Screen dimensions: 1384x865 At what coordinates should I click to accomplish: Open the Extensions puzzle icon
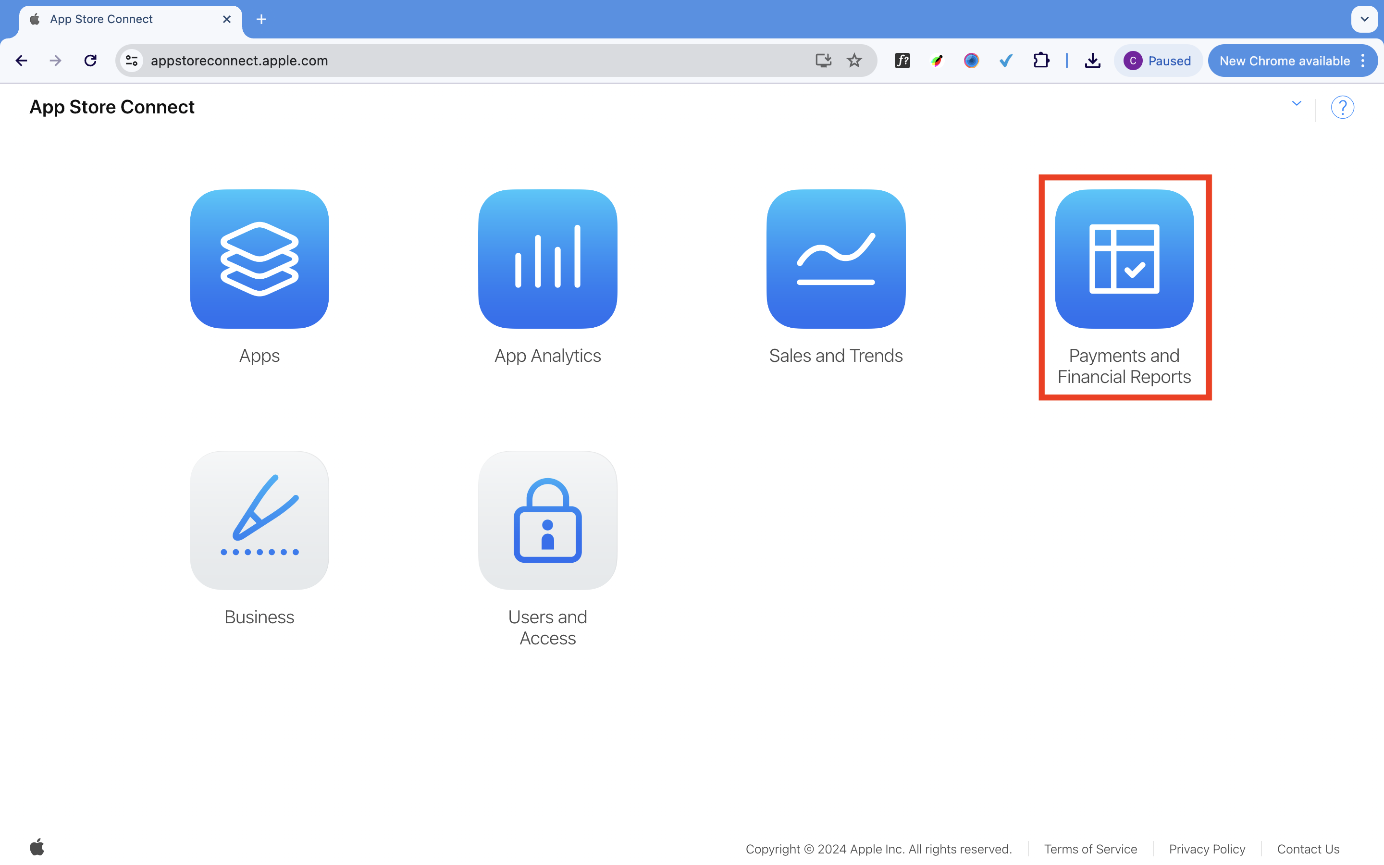[x=1041, y=61]
